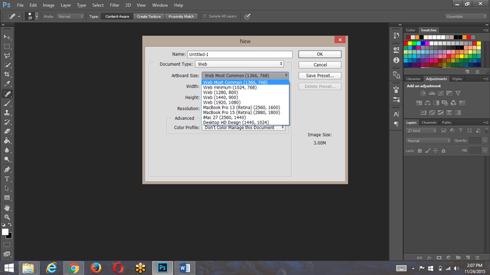
Task: Open the Essentials workspace dropdown
Action: click(x=466, y=16)
